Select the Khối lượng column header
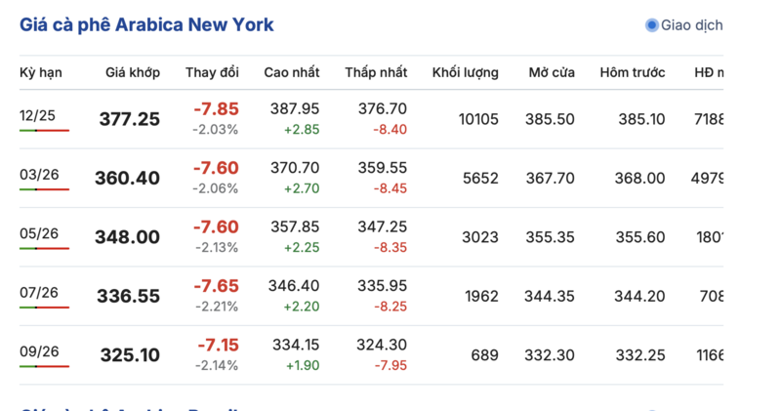This screenshot has height=411, width=781. coord(466,73)
